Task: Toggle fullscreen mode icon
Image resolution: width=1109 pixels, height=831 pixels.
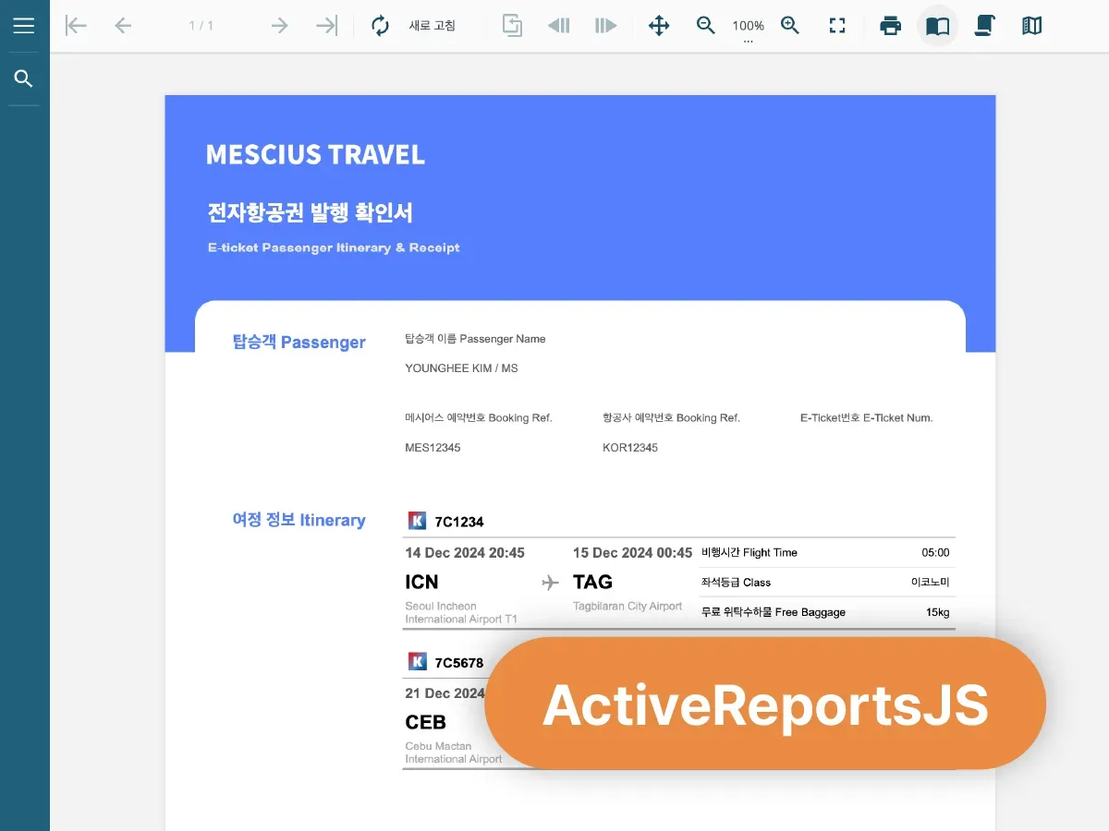Action: [837, 26]
